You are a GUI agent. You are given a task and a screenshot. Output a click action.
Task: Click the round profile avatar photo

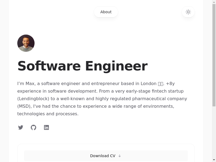26,43
